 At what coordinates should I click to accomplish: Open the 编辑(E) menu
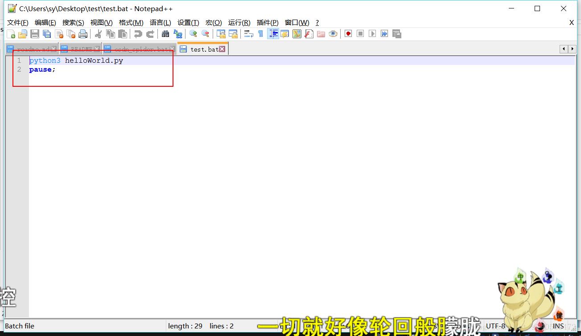45,23
